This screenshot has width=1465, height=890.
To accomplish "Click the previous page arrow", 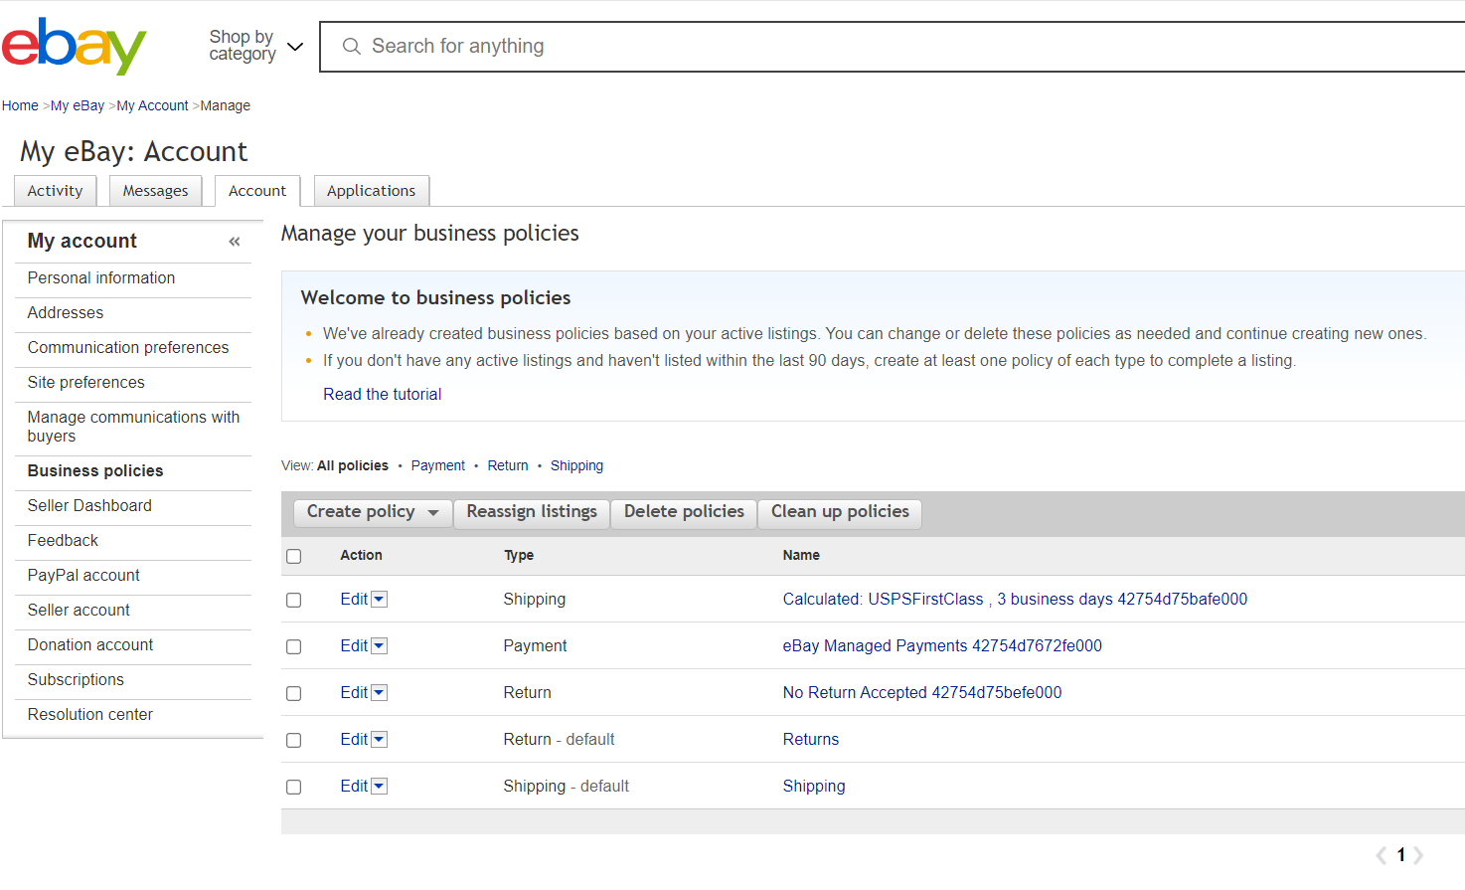I will [1381, 854].
